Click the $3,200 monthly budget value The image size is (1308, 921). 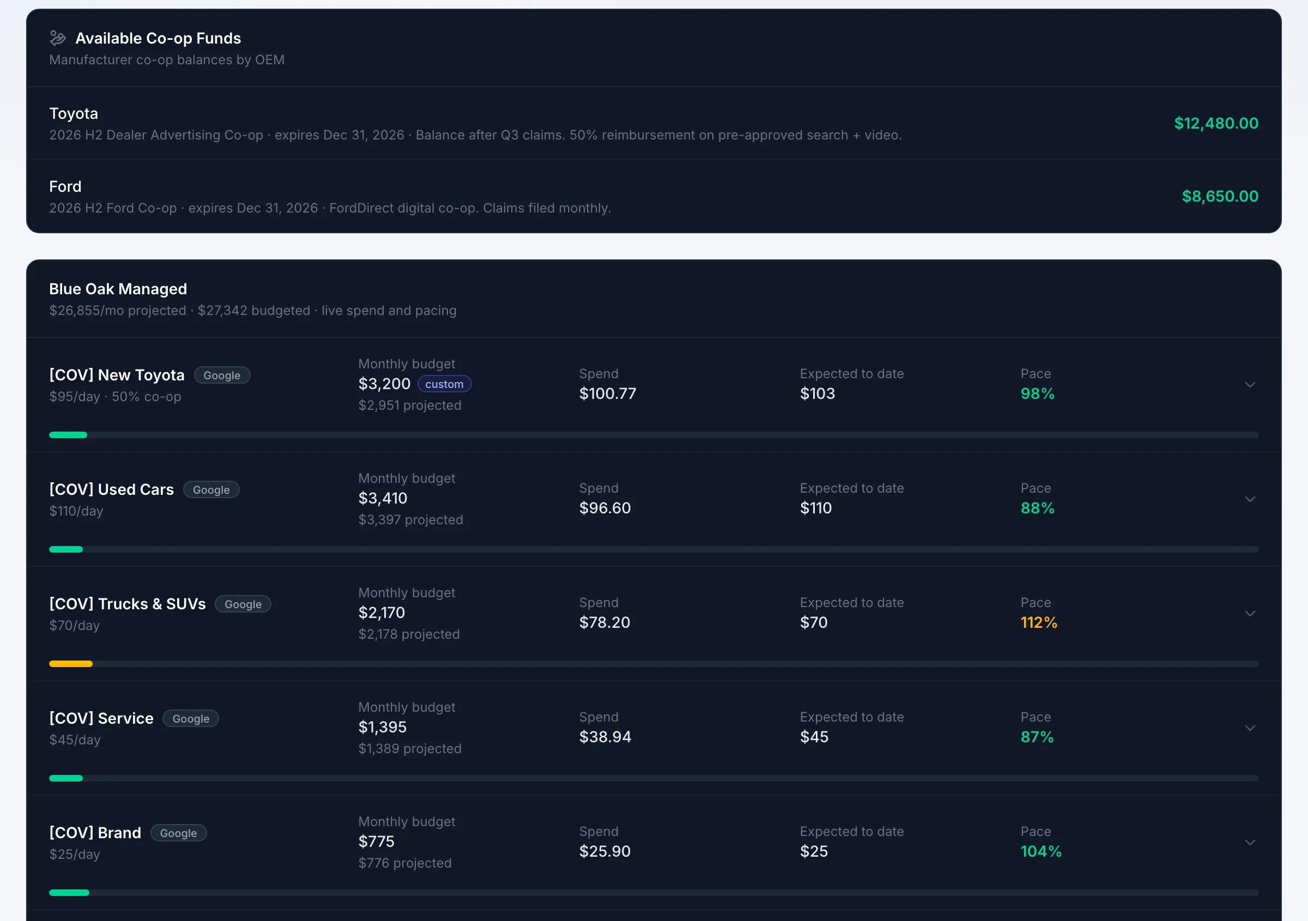click(x=385, y=384)
